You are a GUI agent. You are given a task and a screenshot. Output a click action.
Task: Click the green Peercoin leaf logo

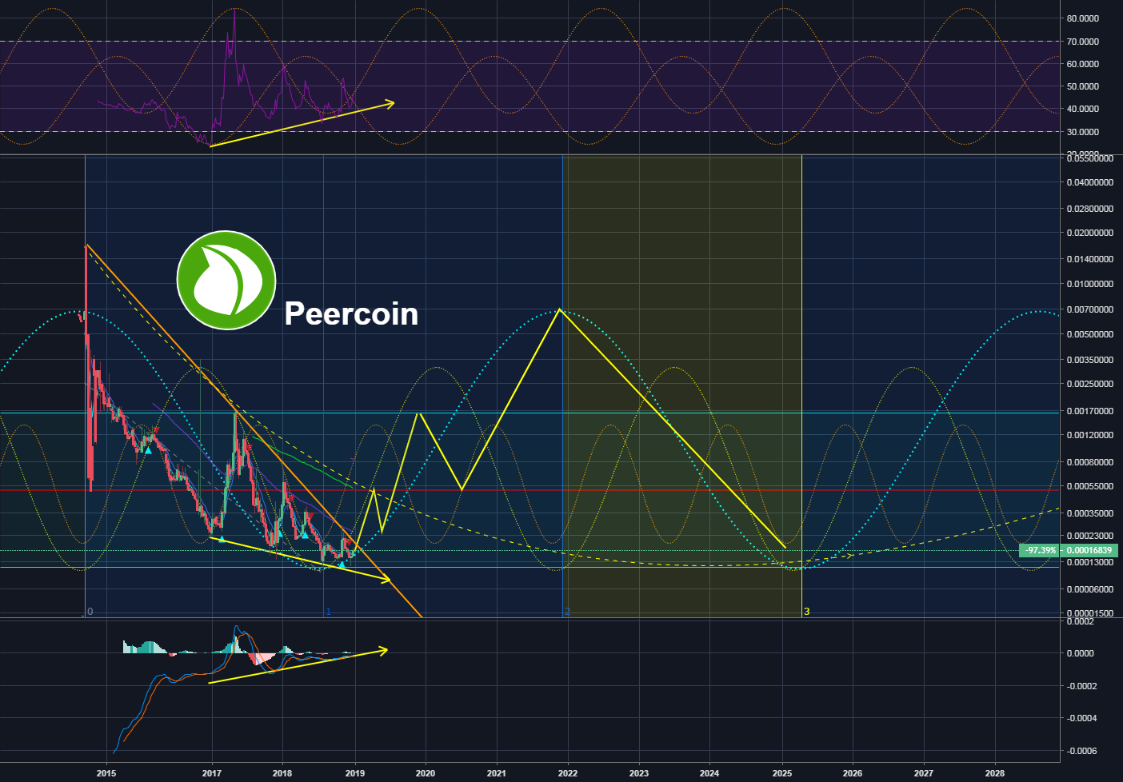coord(226,280)
